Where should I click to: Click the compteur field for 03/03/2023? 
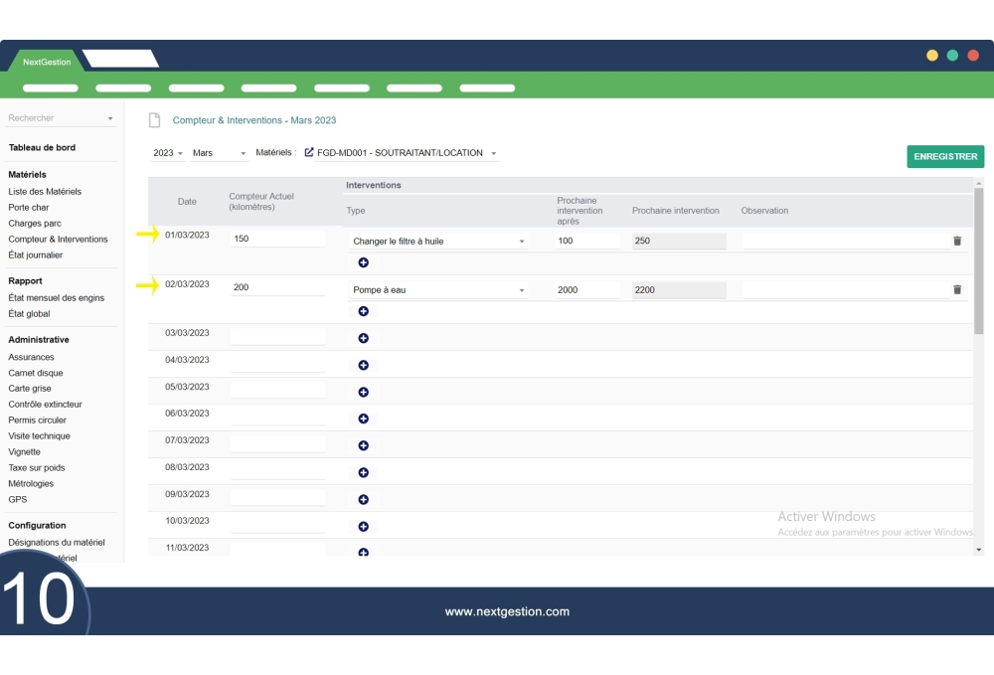[x=277, y=336]
